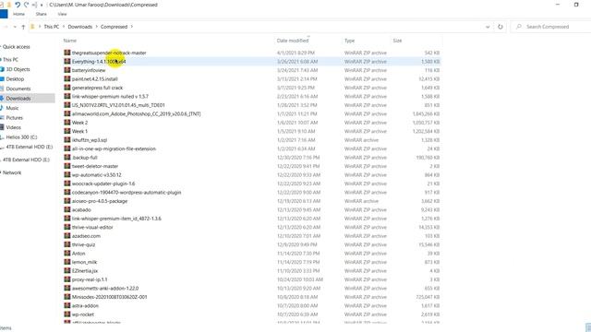Click the archive icon of EZInertia.jsx
The image size is (591, 332).
[67, 270]
